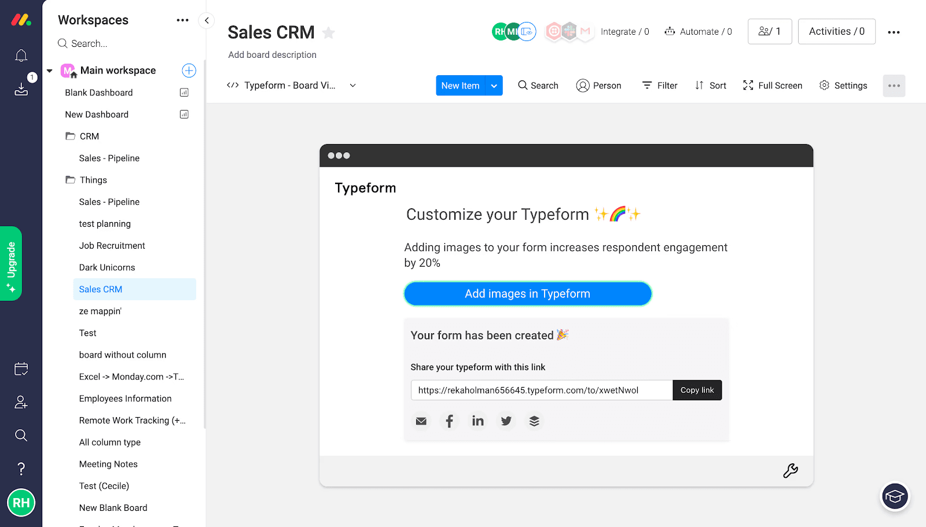Click the invite members icon in sidebar
926x527 pixels.
pyautogui.click(x=21, y=402)
